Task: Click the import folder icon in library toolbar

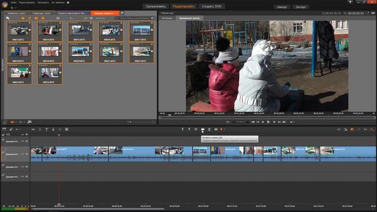Action: pyautogui.click(x=8, y=18)
